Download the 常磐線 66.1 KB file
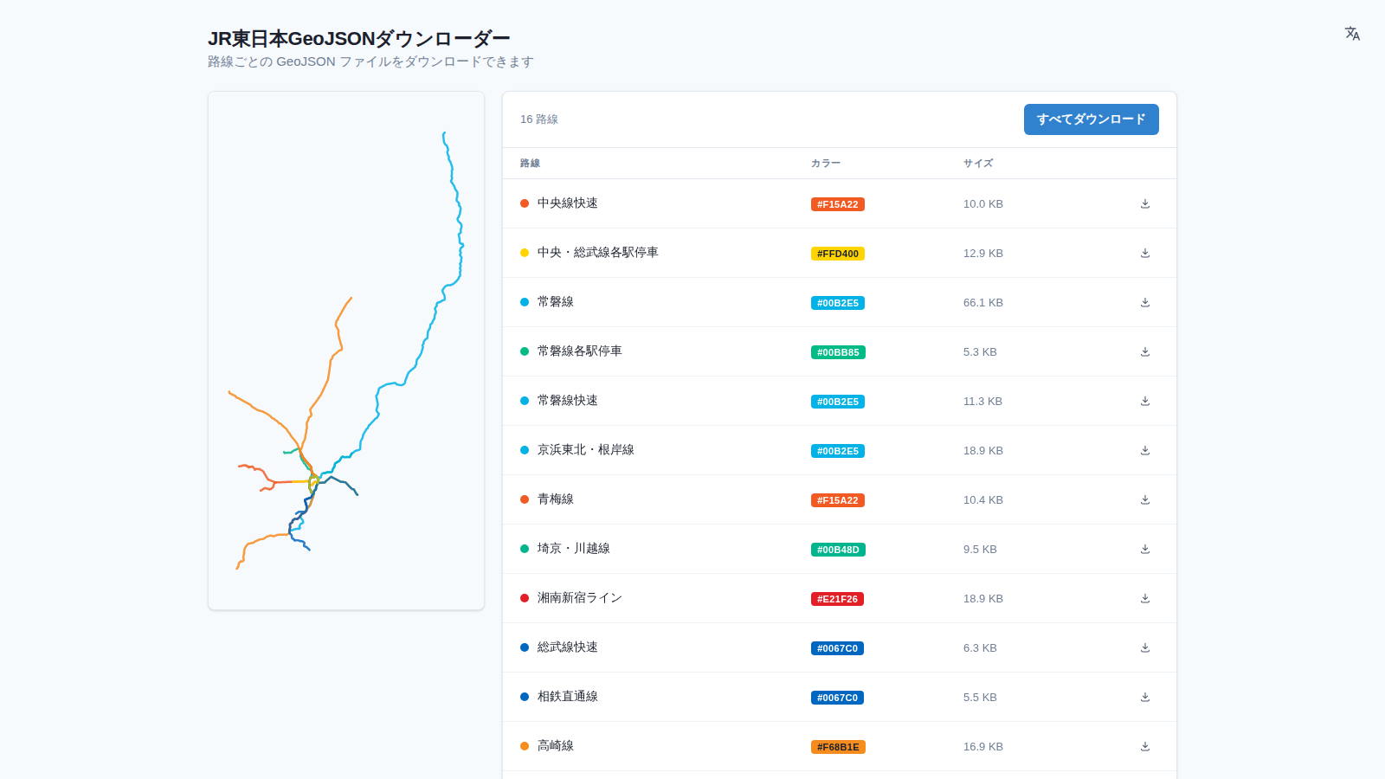 (x=1145, y=302)
